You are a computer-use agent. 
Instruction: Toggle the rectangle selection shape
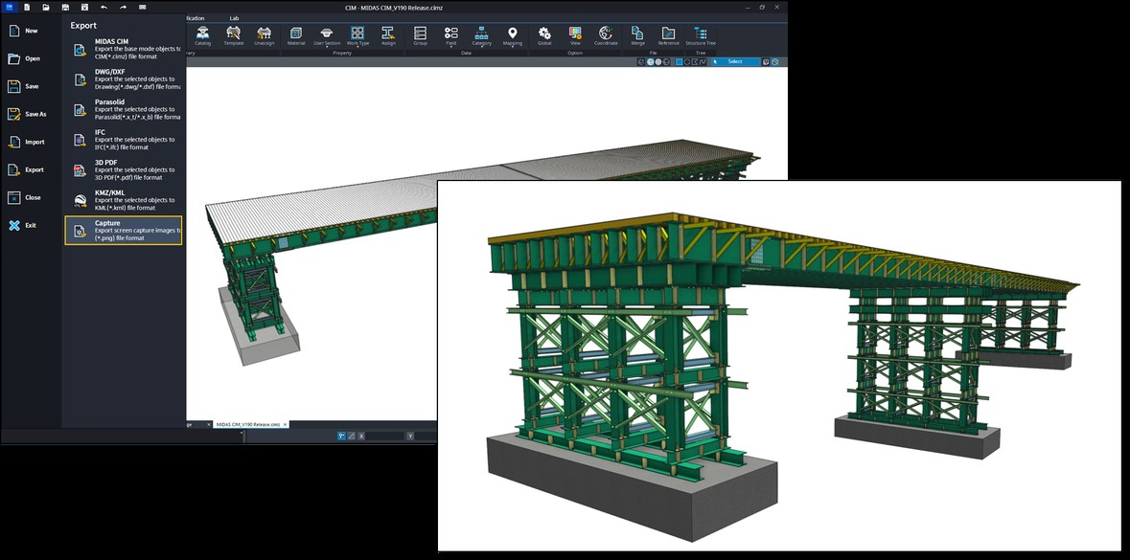click(680, 61)
